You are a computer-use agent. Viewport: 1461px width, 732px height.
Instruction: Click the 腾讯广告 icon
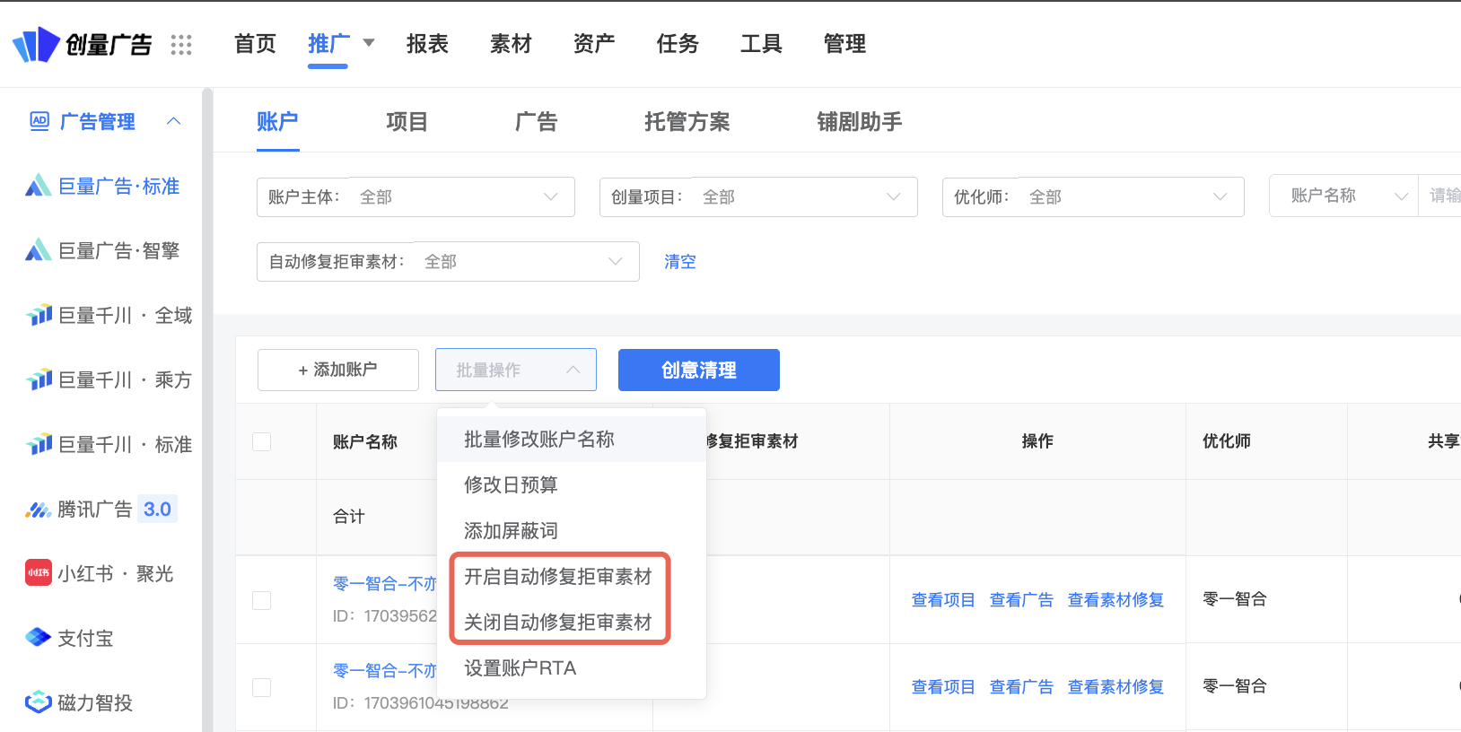[x=38, y=510]
